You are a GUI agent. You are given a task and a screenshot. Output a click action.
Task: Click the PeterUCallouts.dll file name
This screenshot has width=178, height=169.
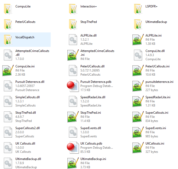(92, 66)
